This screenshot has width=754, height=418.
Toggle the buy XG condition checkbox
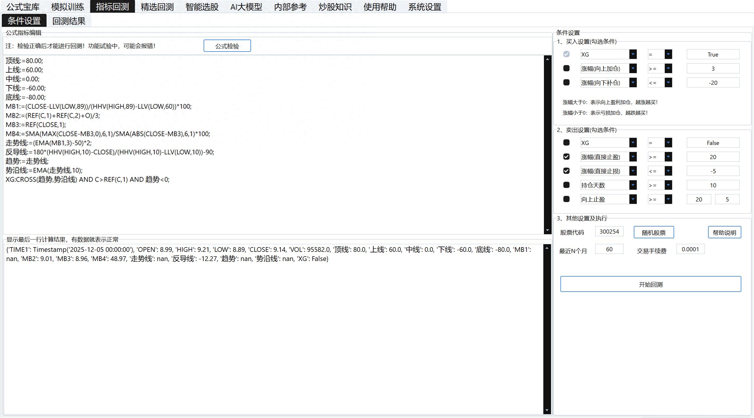pyautogui.click(x=566, y=54)
